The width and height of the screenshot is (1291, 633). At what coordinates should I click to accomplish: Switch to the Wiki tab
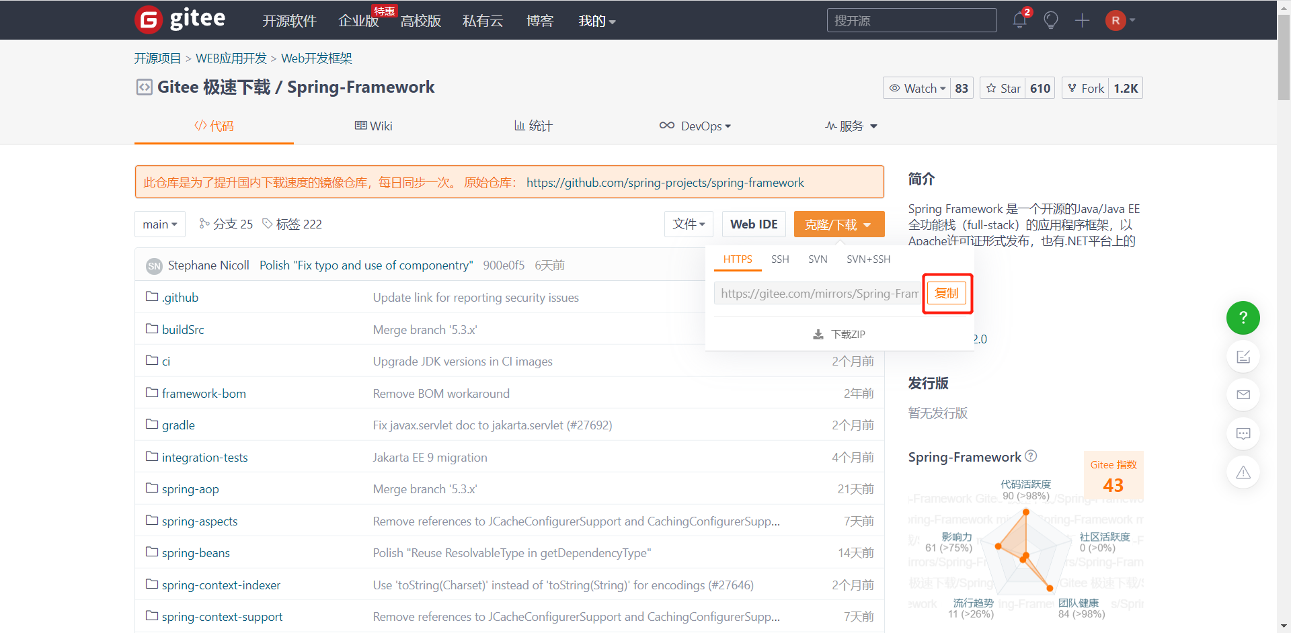pos(374,126)
